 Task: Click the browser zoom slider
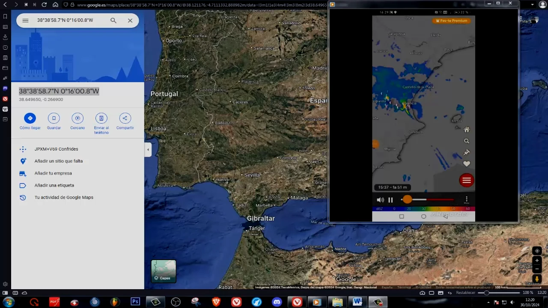[x=498, y=293]
